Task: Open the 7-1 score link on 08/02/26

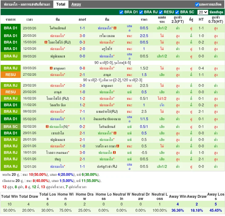Action: click(x=82, y=112)
